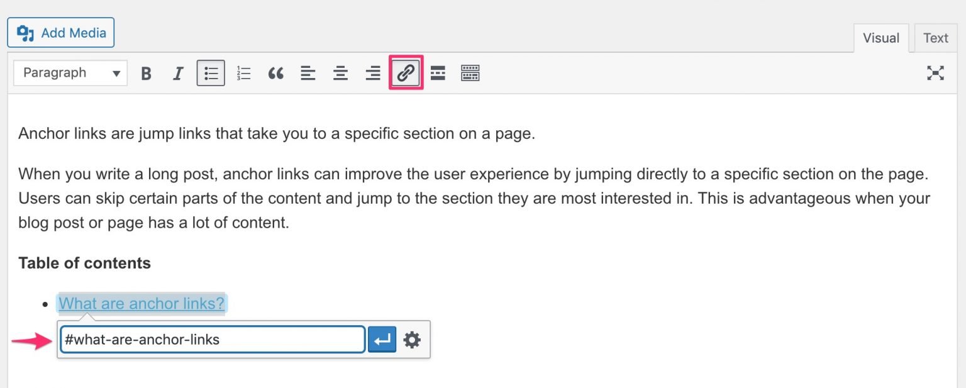
Task: Insert a blockquote
Action: pos(275,73)
